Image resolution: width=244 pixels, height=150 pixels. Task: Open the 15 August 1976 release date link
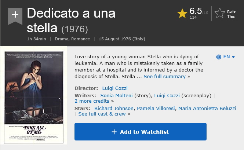click(x=122, y=39)
